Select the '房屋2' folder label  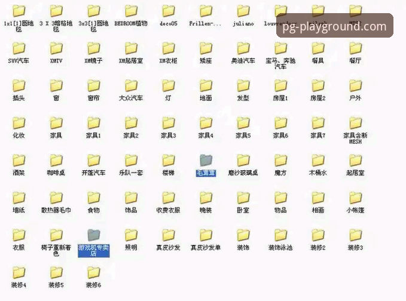pos(318,98)
